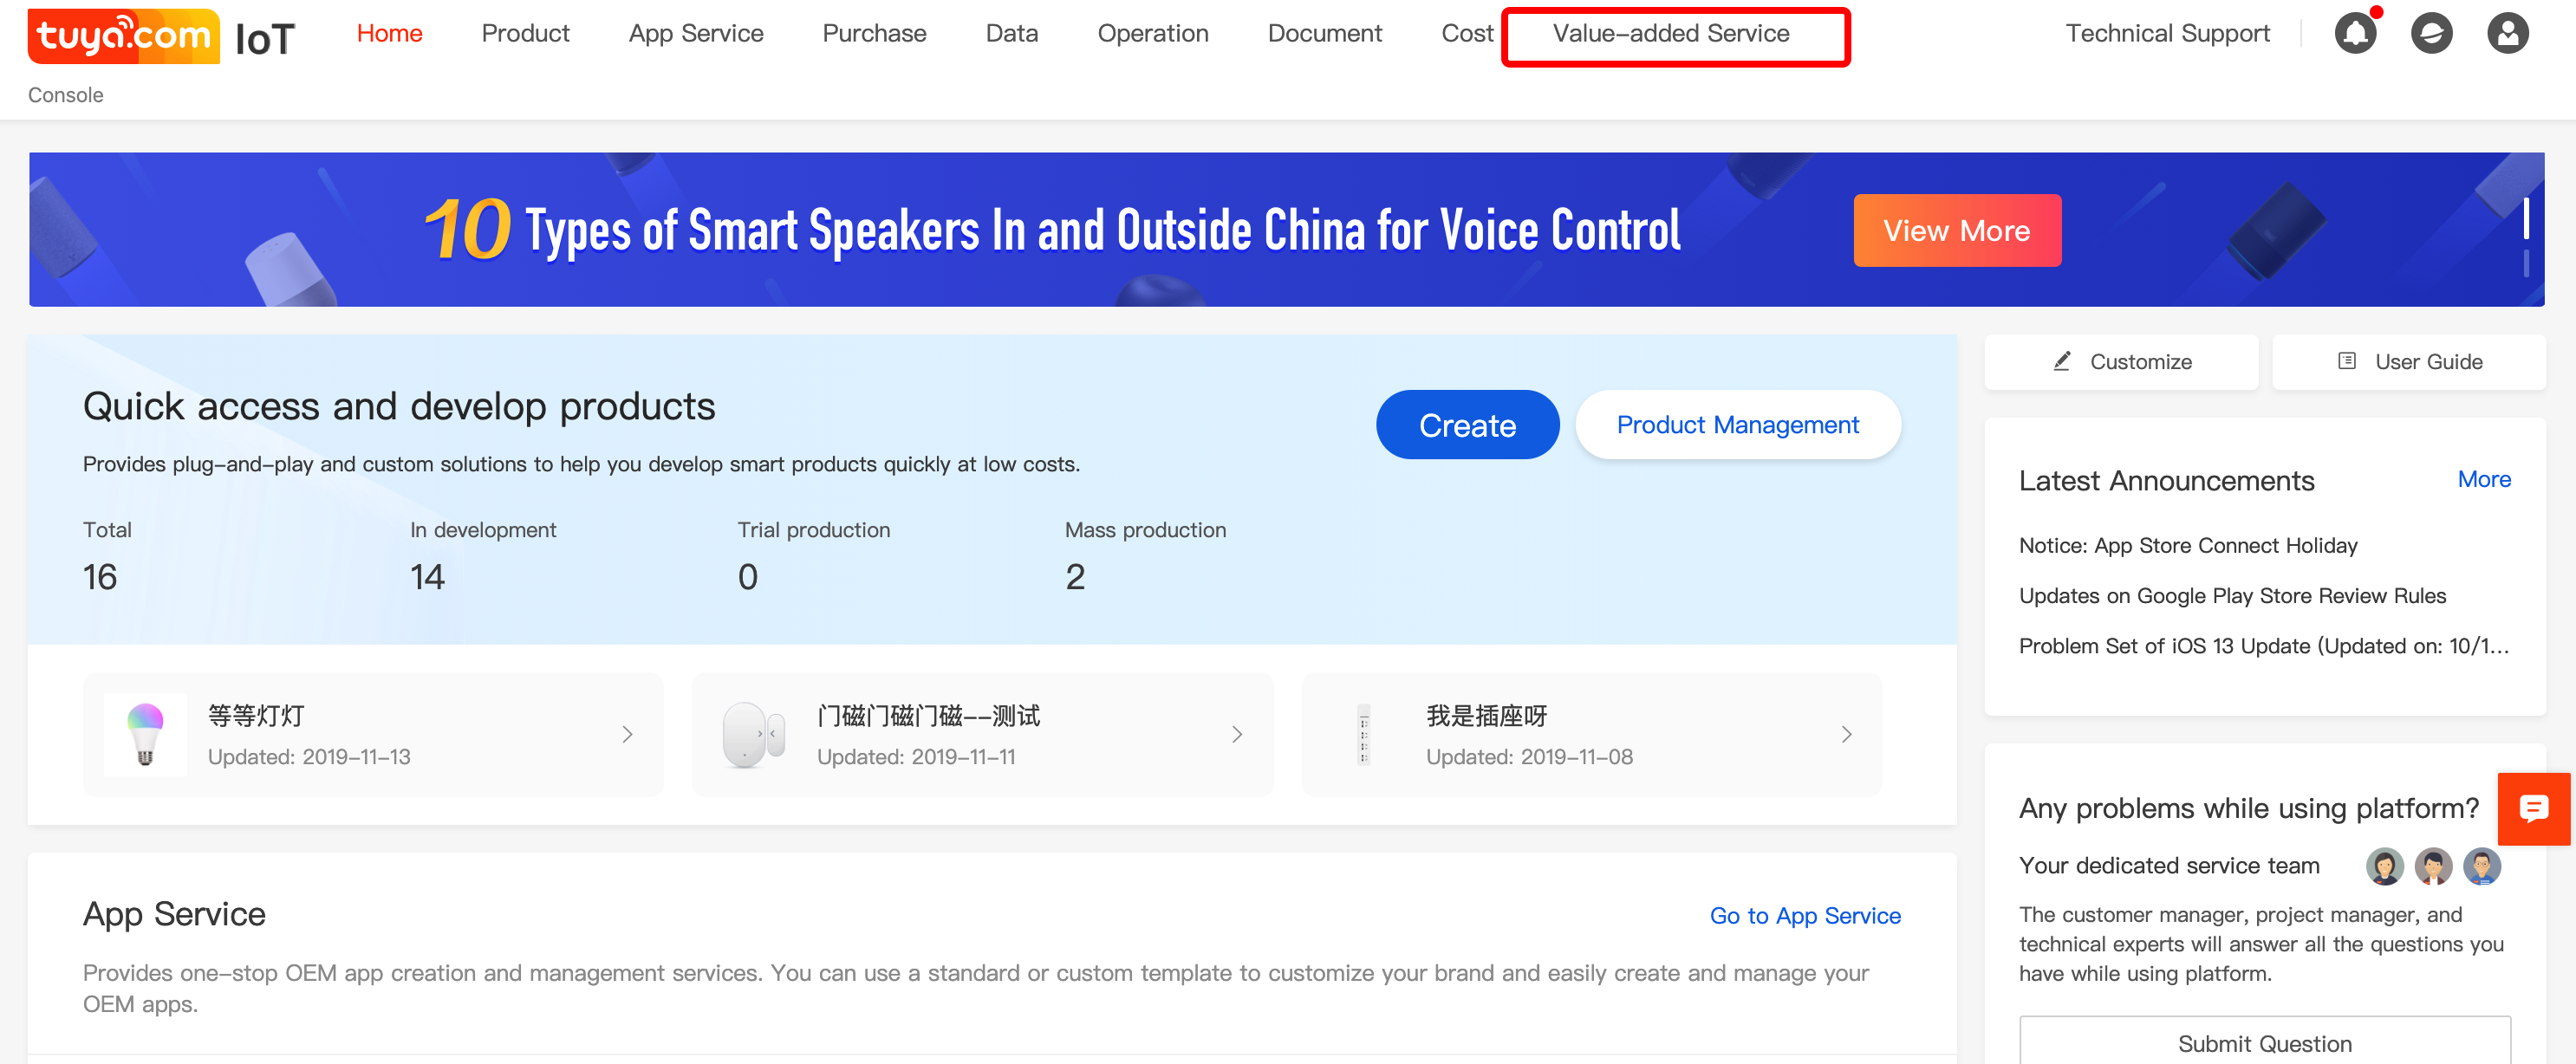Click the Go to App Service link

point(1804,915)
